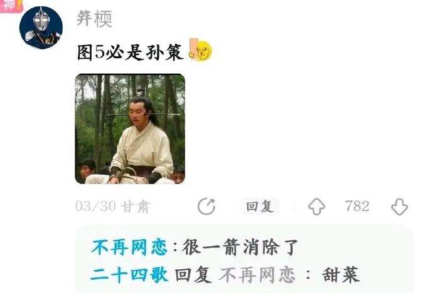433x293 pixels.
Task: Open commenter 不再网恋 profile link
Action: click(x=129, y=247)
